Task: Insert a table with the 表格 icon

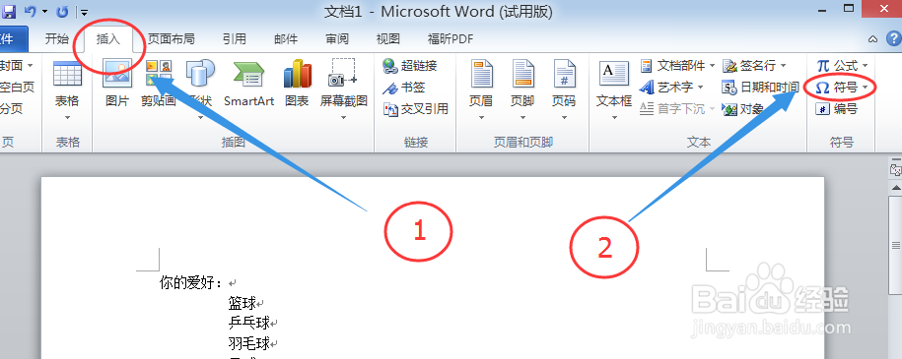Action: pyautogui.click(x=67, y=74)
